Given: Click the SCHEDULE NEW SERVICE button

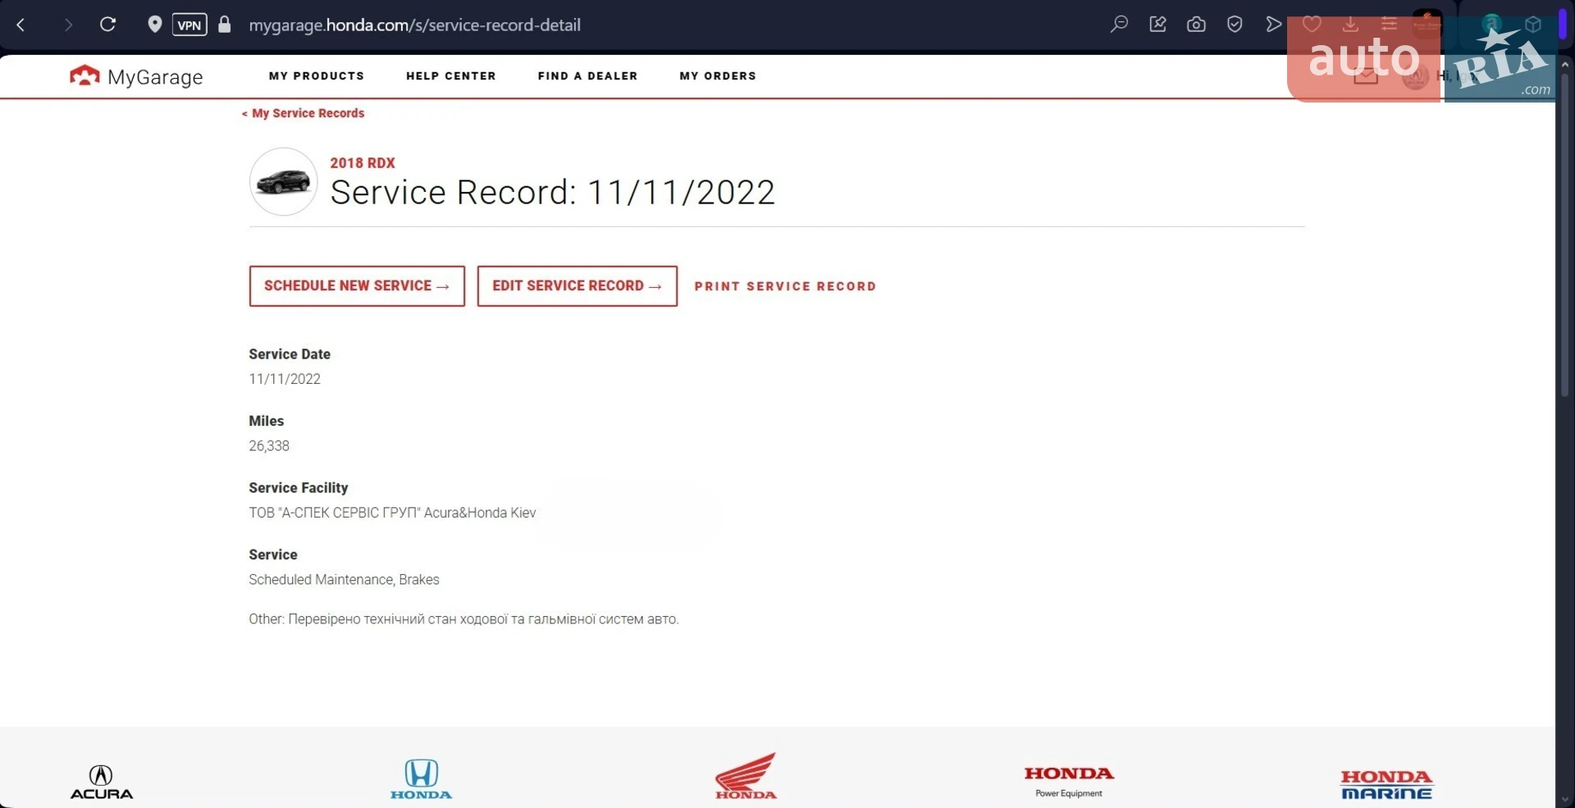Looking at the screenshot, I should [x=357, y=285].
